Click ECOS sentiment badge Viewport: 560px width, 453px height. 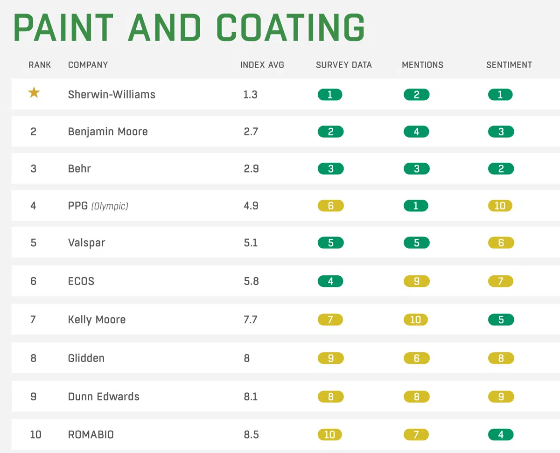point(501,281)
